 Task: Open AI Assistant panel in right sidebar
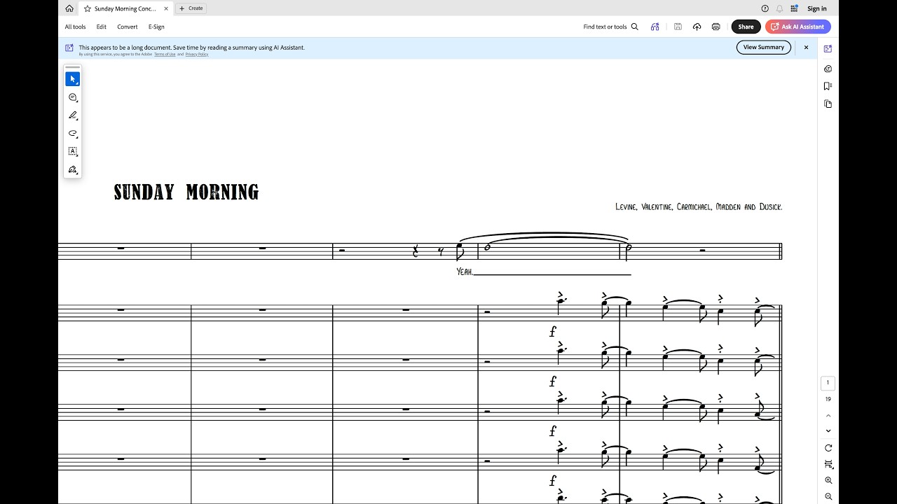[x=828, y=49]
